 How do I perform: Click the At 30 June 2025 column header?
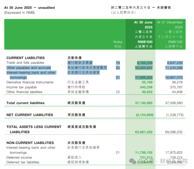coord(143,25)
